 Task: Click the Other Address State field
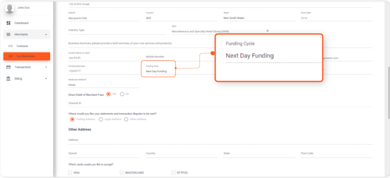[259, 154]
